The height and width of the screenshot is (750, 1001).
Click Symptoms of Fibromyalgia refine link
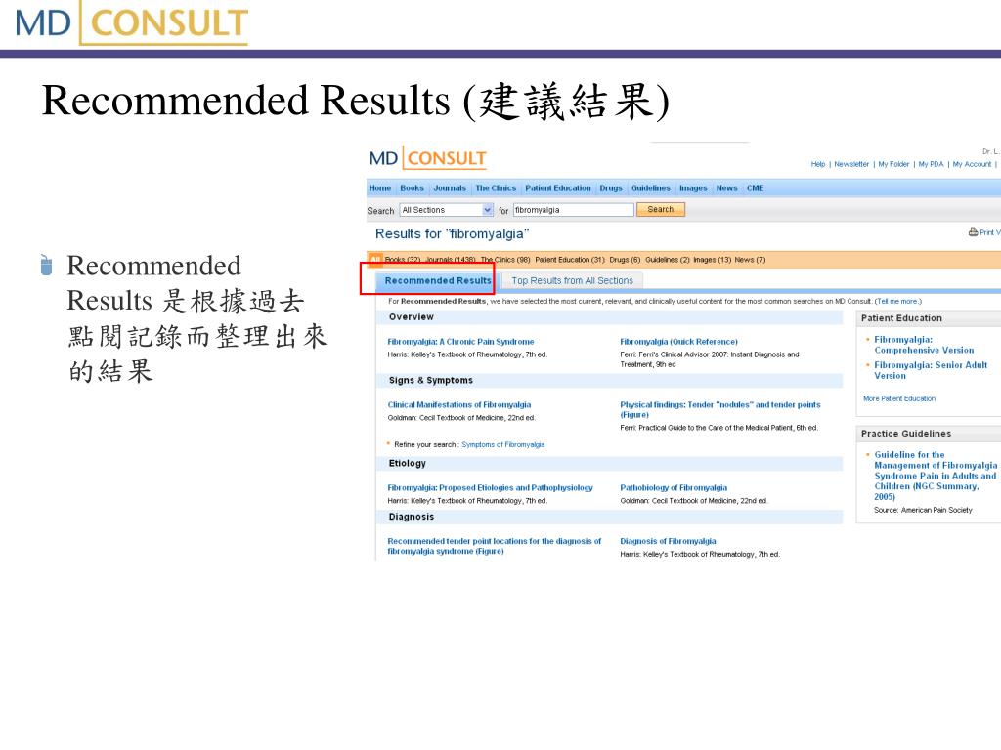(x=502, y=444)
